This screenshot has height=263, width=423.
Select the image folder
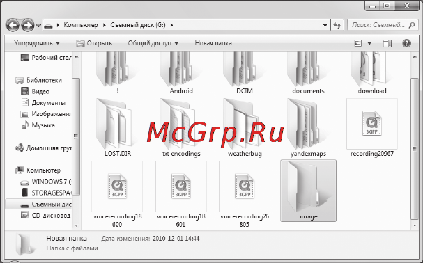[x=308, y=191]
